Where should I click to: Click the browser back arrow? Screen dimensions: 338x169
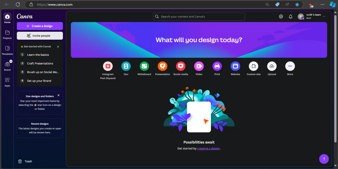point(7,4)
